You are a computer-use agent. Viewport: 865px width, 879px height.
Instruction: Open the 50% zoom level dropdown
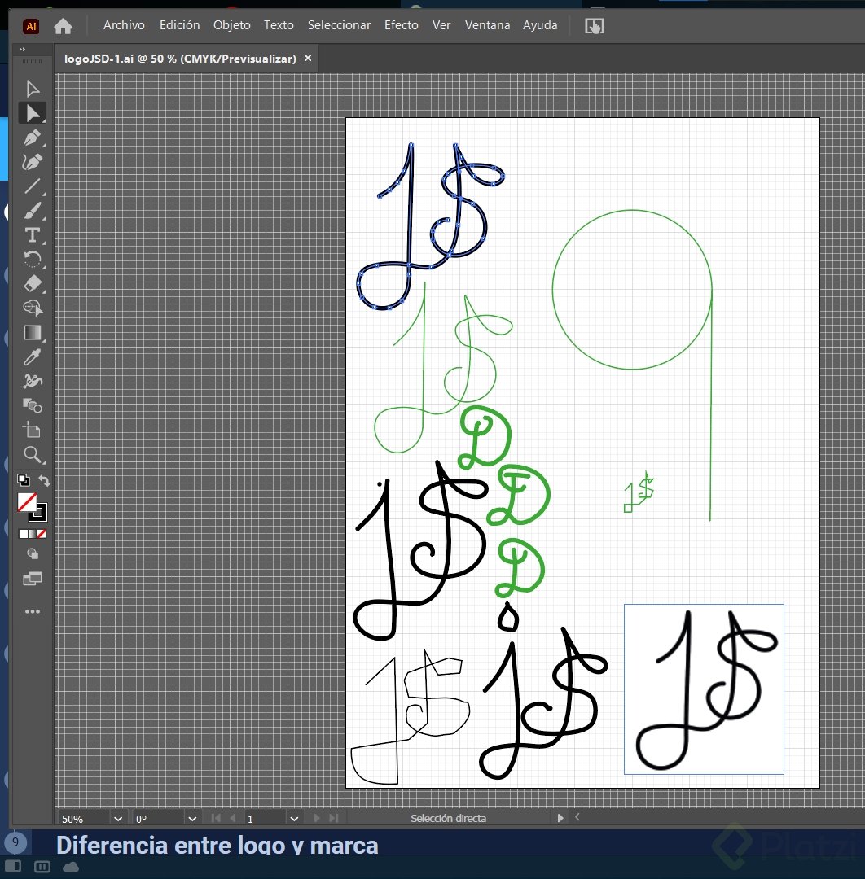[117, 818]
